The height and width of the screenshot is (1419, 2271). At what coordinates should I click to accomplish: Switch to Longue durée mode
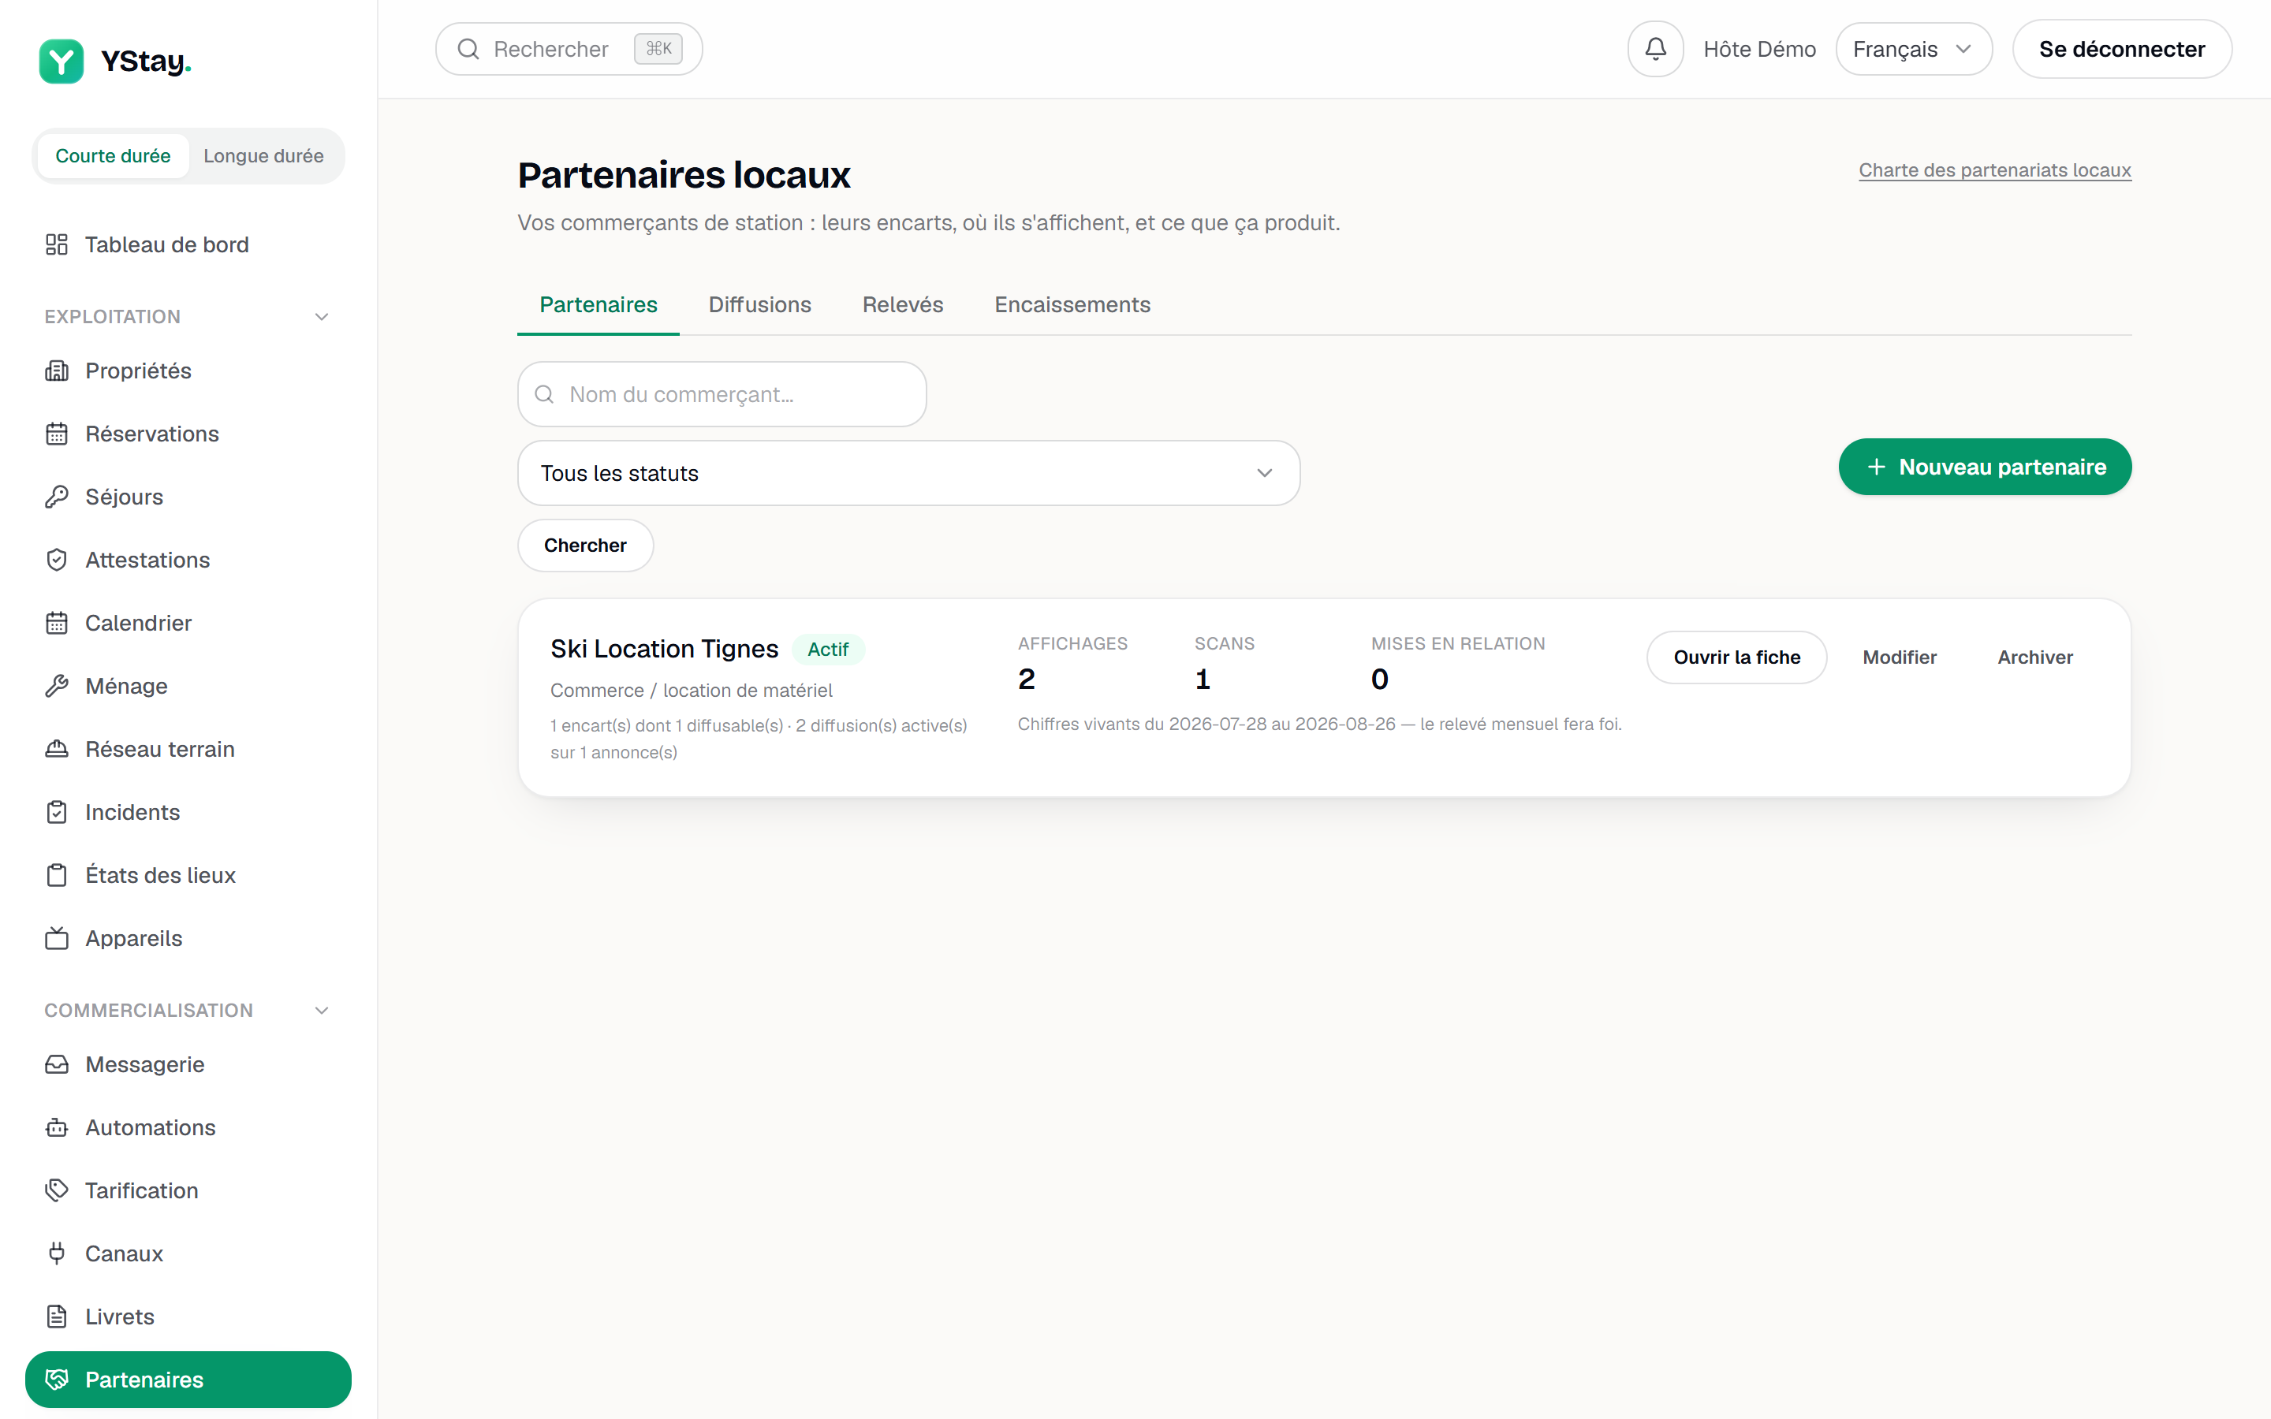point(263,156)
